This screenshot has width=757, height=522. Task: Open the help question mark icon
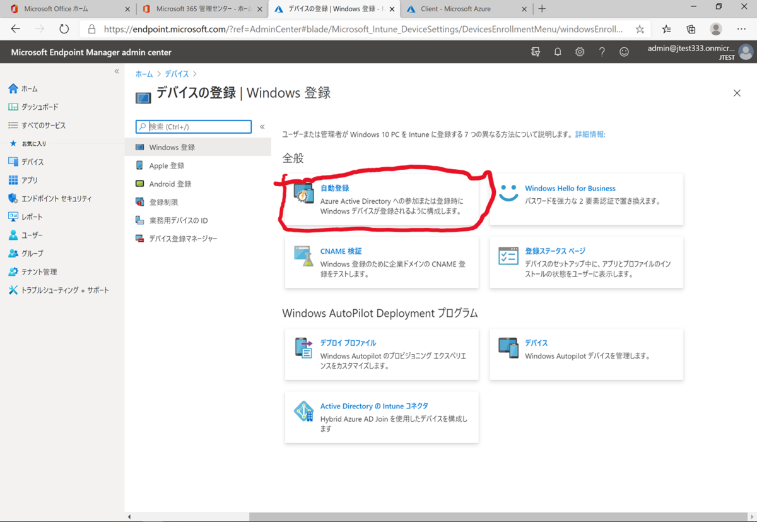[x=602, y=52]
